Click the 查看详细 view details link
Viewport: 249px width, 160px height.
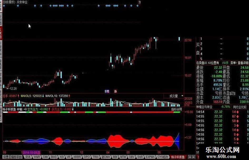tap(243, 63)
